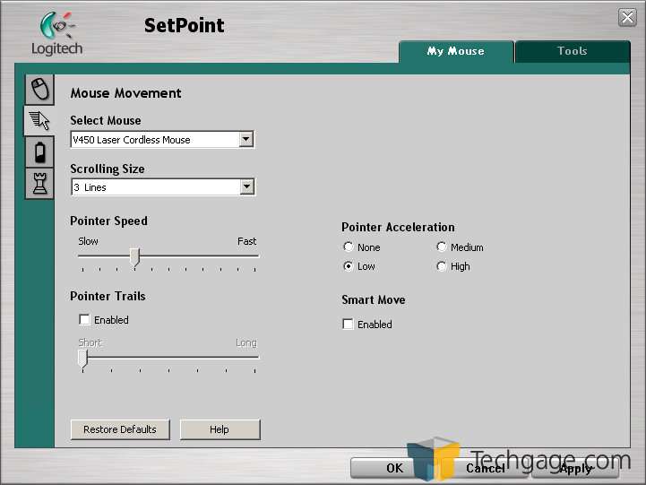
Task: Expand the Select Mouse dropdown arrow
Action: tap(246, 139)
